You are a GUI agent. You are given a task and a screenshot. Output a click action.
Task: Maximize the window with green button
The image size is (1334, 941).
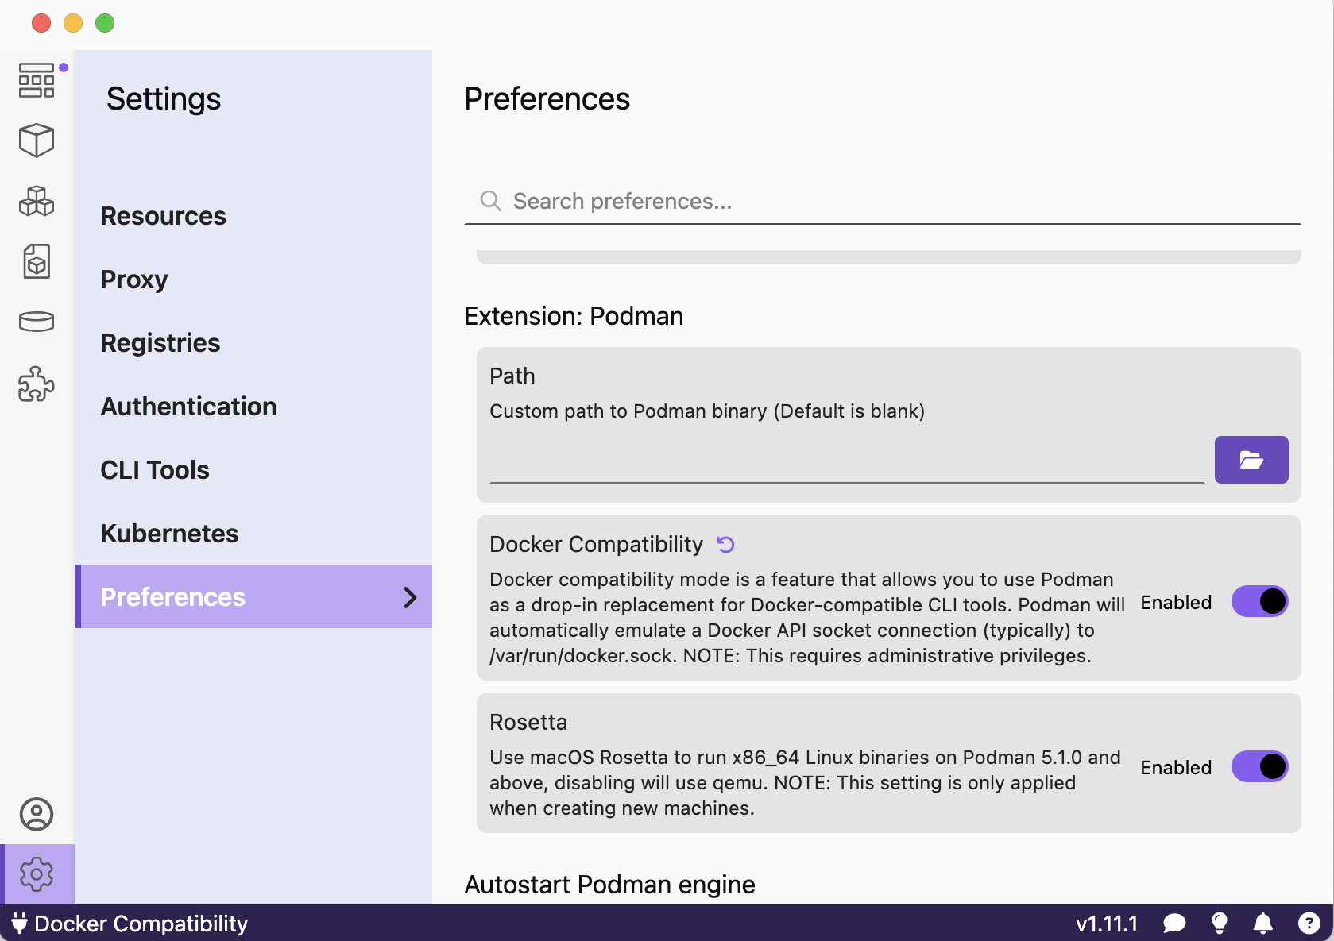tap(105, 23)
